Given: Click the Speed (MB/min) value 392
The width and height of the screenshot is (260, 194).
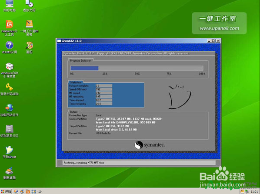Looking at the screenshot, I should point(104,89).
